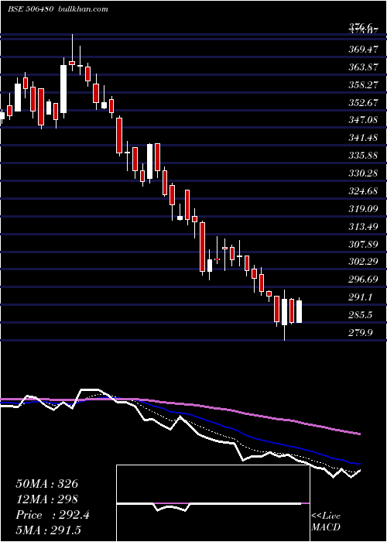The image size is (387, 542).
Task: Click the bullkhan.com watermark text
Action: click(x=83, y=9)
